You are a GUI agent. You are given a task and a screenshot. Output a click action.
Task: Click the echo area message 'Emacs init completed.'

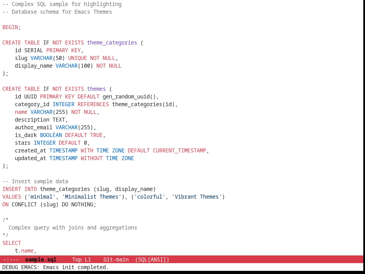point(76,267)
